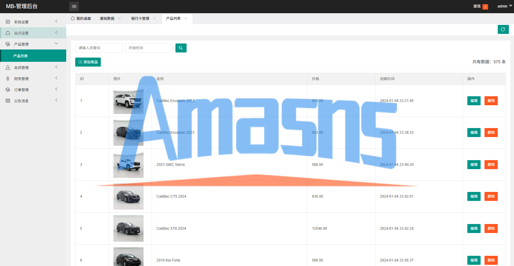Viewport: 514px width, 266px height.
Task: Close the 基础数据 tab
Action: (119, 19)
